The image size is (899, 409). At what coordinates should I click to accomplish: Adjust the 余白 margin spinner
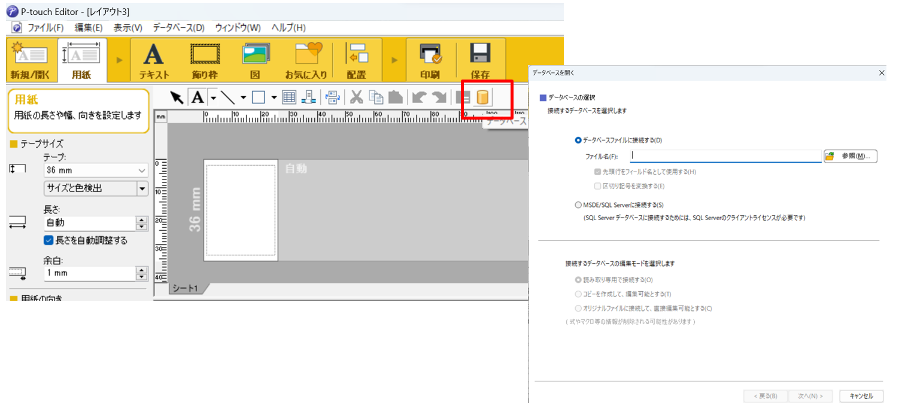[142, 273]
